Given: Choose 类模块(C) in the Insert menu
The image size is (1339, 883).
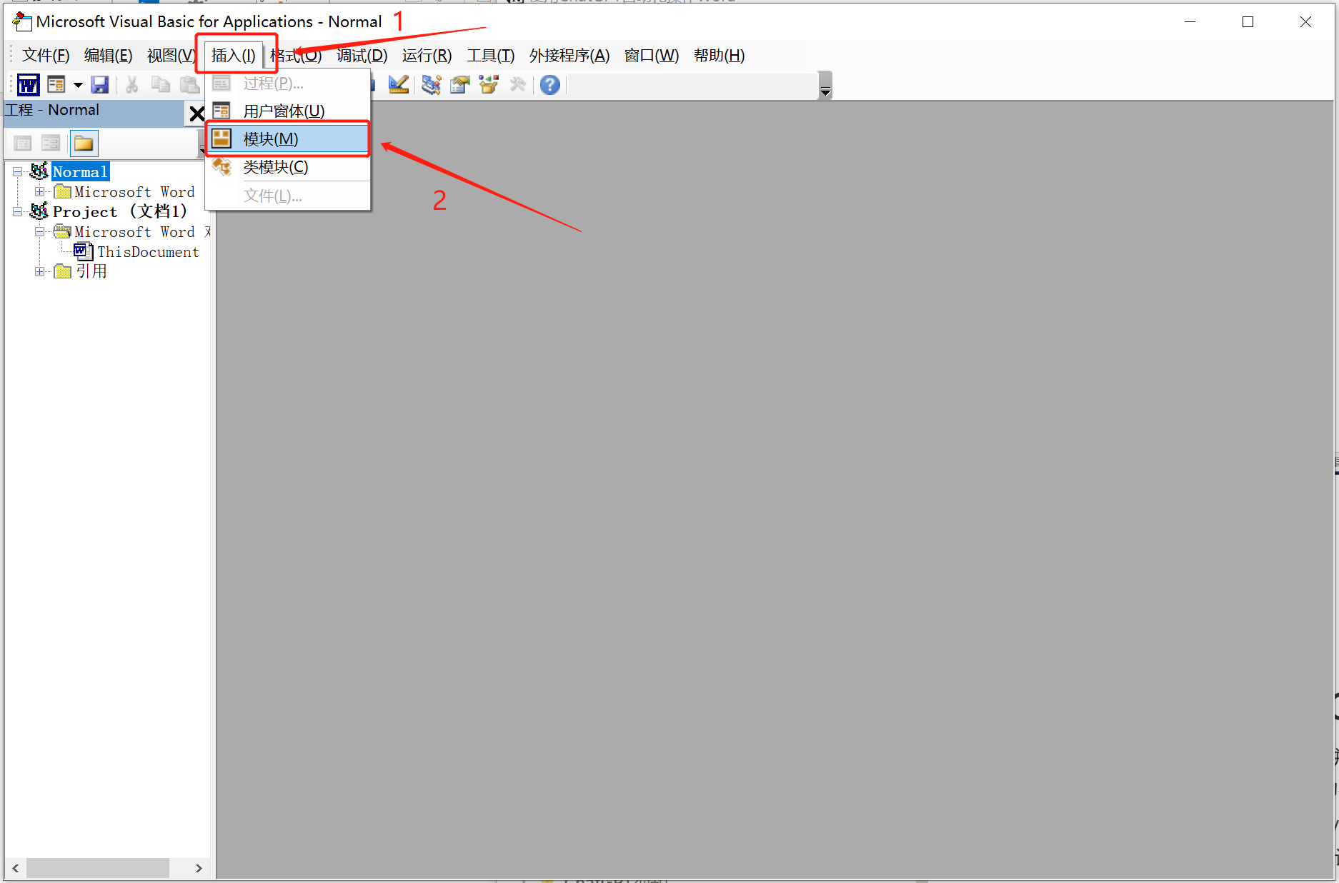Looking at the screenshot, I should (275, 167).
